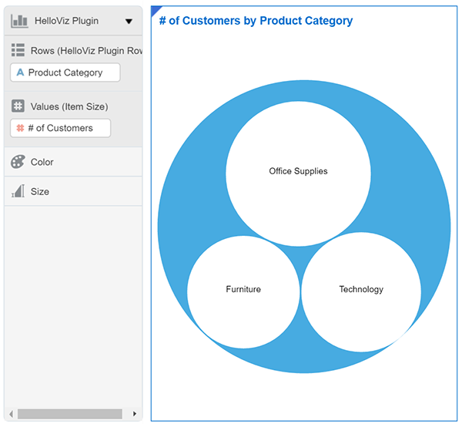462x424 pixels.
Task: Select the Product Category field pill
Action: coord(65,72)
